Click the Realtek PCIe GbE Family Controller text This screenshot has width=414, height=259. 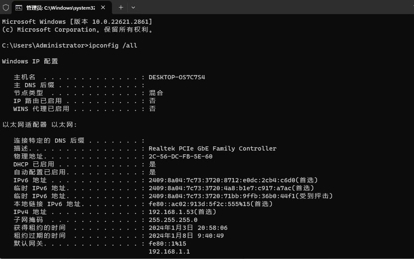pyautogui.click(x=212, y=149)
